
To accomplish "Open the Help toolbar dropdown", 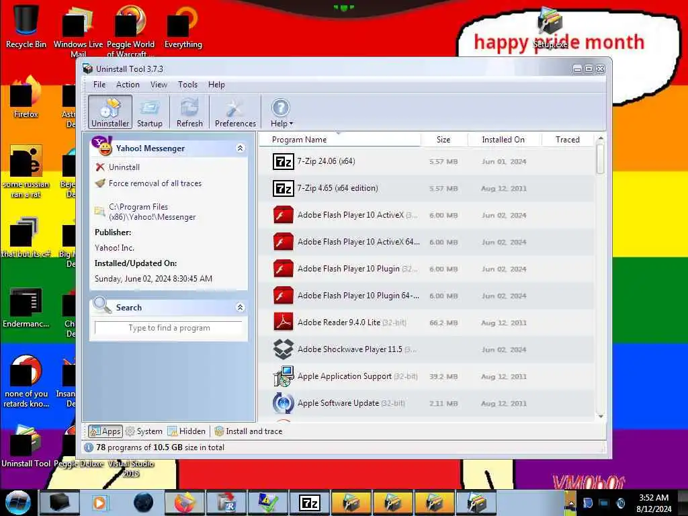I will [282, 112].
